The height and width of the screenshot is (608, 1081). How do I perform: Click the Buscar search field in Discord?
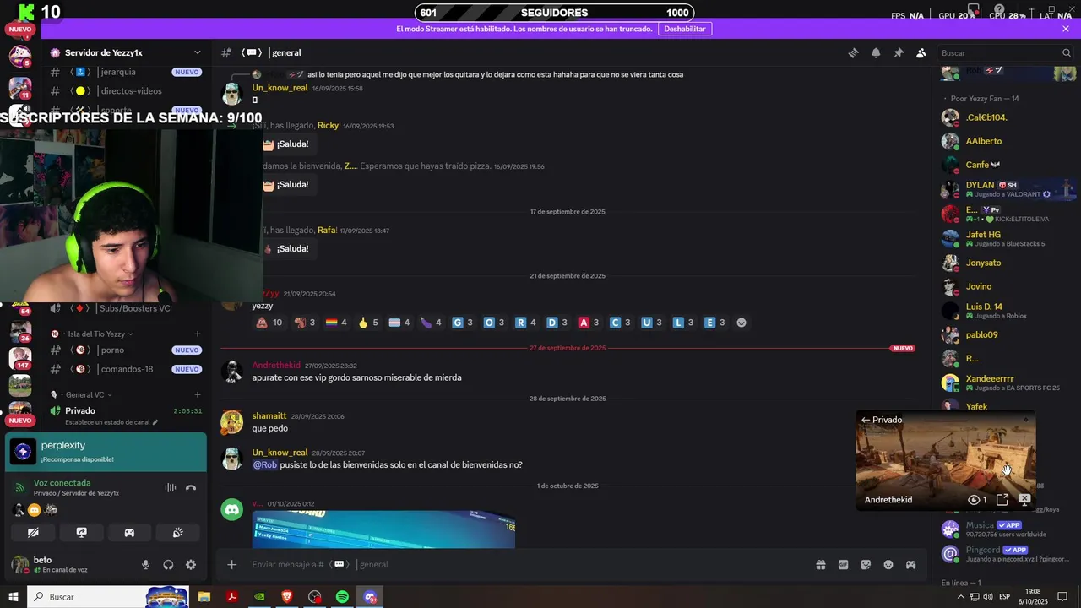1005,52
